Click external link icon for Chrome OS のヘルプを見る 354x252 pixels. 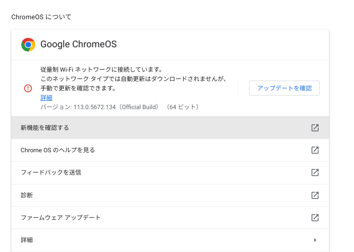(315, 150)
